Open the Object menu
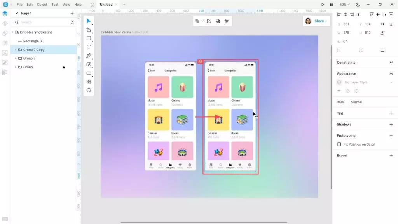398x224 pixels. tap(42, 5)
